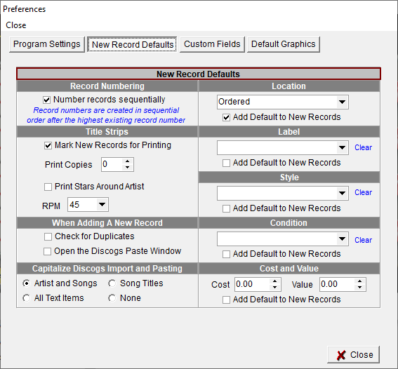The height and width of the screenshot is (369, 398).
Task: Select the New Record Defaults tab
Action: click(132, 44)
